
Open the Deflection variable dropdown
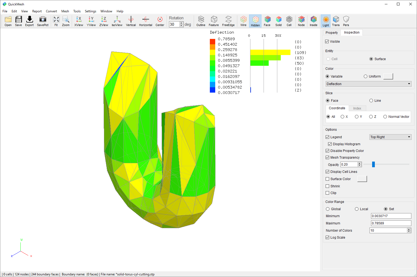click(368, 84)
